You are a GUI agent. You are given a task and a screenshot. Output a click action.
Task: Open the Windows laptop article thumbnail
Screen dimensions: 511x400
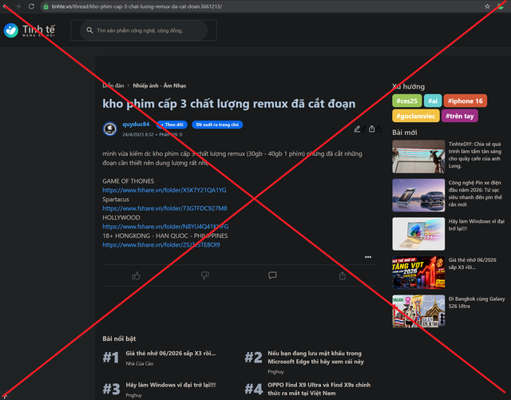[x=418, y=234]
